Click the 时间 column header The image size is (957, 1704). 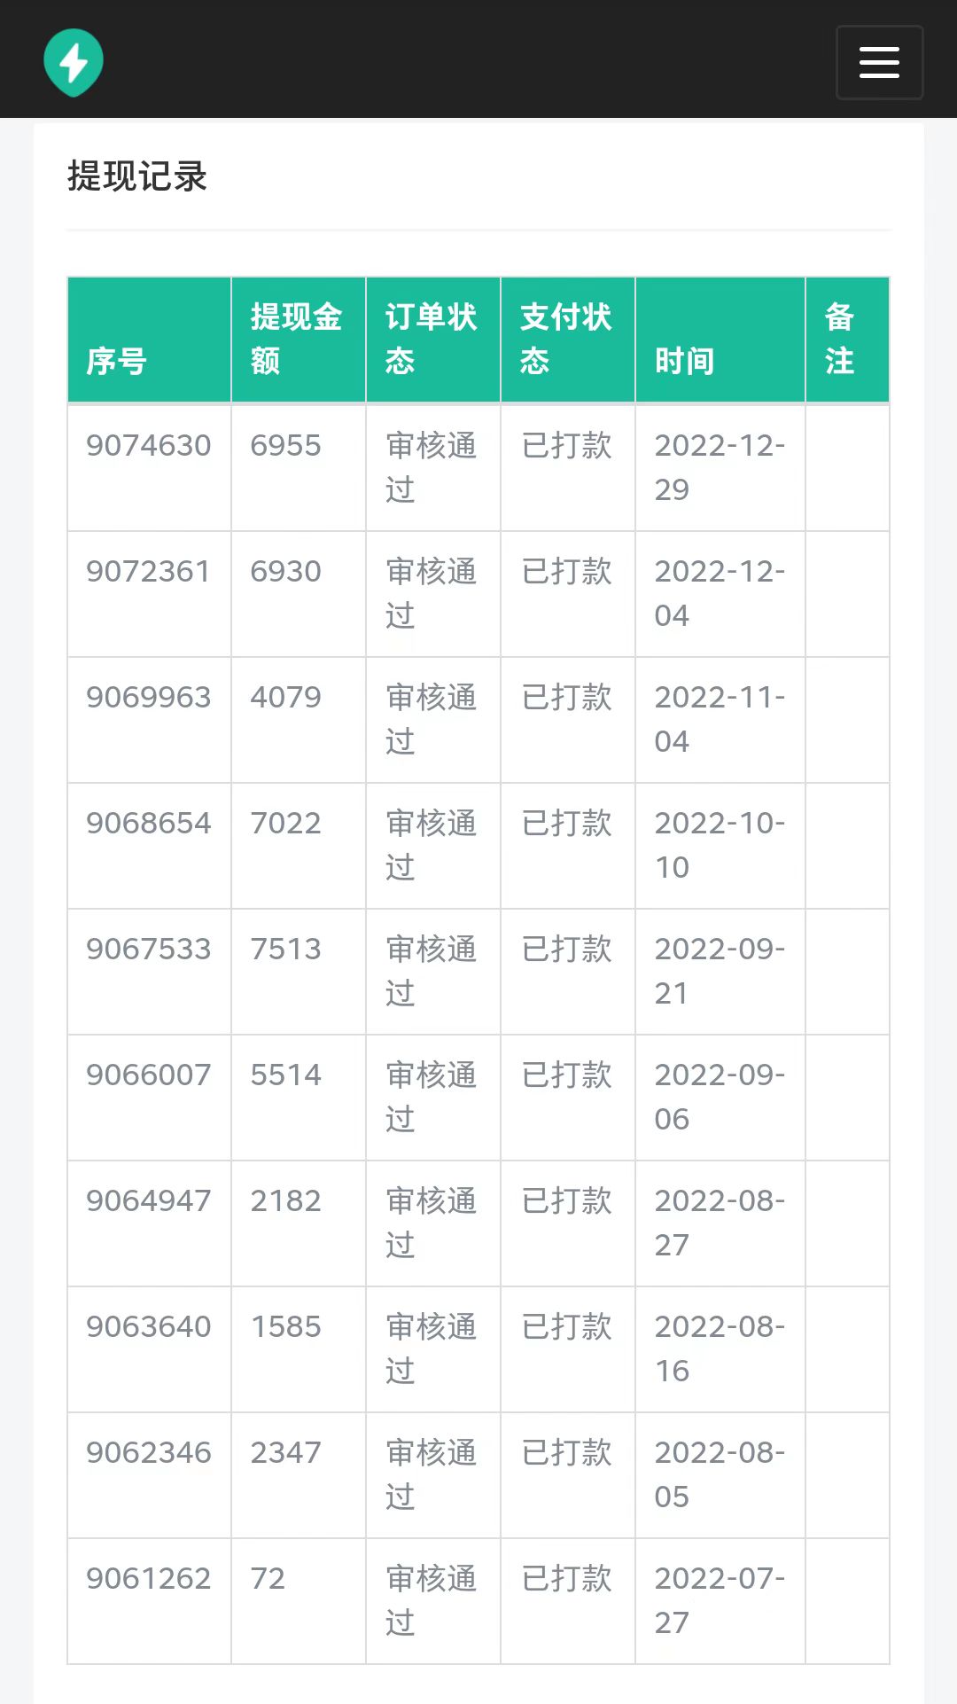[x=684, y=361]
